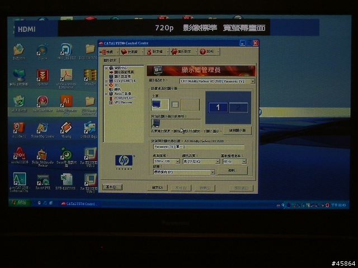
Task: Open the graphics adapter dropdown (ATI Mobility Radeon)
Action: [217, 82]
